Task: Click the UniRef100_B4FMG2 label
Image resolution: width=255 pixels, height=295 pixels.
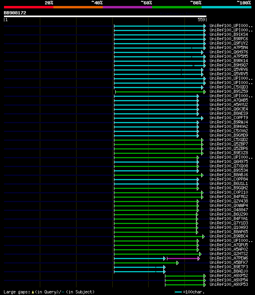Action: pyautogui.click(x=229, y=197)
